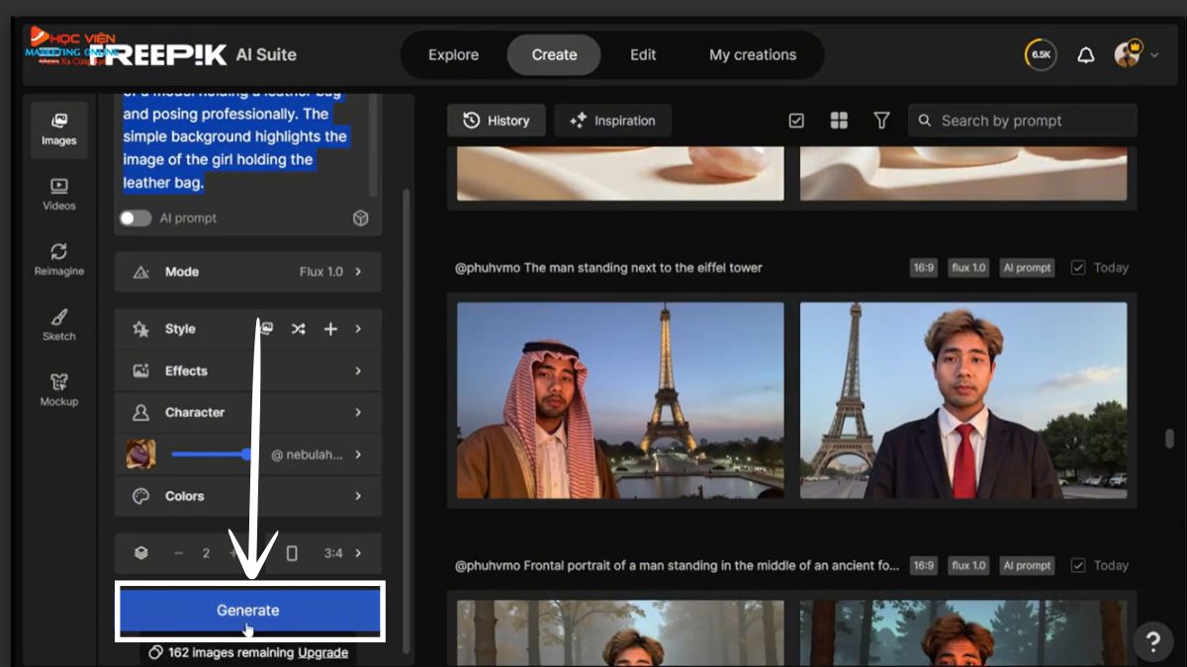1187x667 pixels.
Task: Open the man in suit Eiffel image
Action: tap(963, 400)
